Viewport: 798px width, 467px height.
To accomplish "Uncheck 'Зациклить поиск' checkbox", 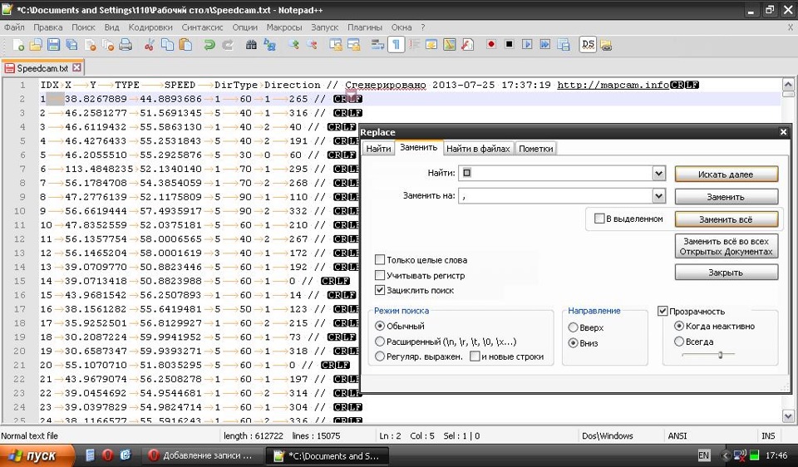I will point(380,291).
